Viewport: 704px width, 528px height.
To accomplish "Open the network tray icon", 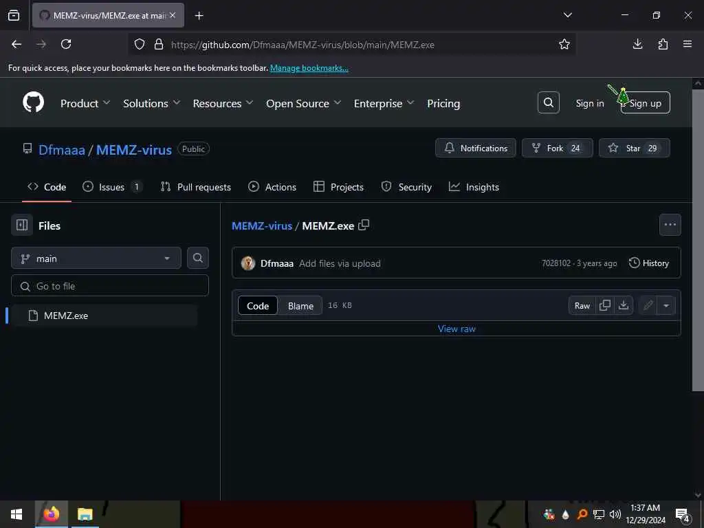I will 598,514.
